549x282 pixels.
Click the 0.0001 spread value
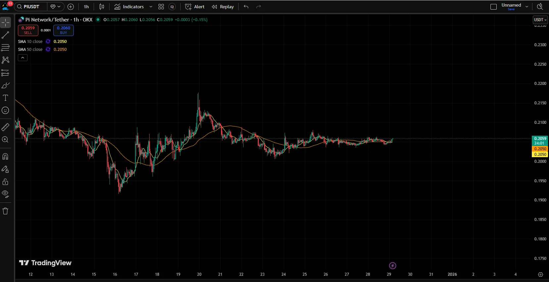tap(46, 30)
